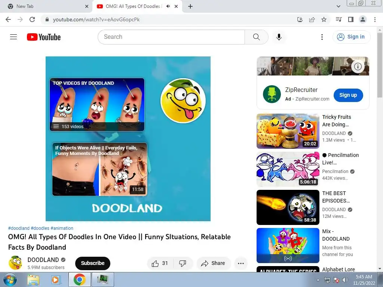This screenshot has height=287, width=383.
Task: Subscribe to DOODLAND channel
Action: (93, 263)
